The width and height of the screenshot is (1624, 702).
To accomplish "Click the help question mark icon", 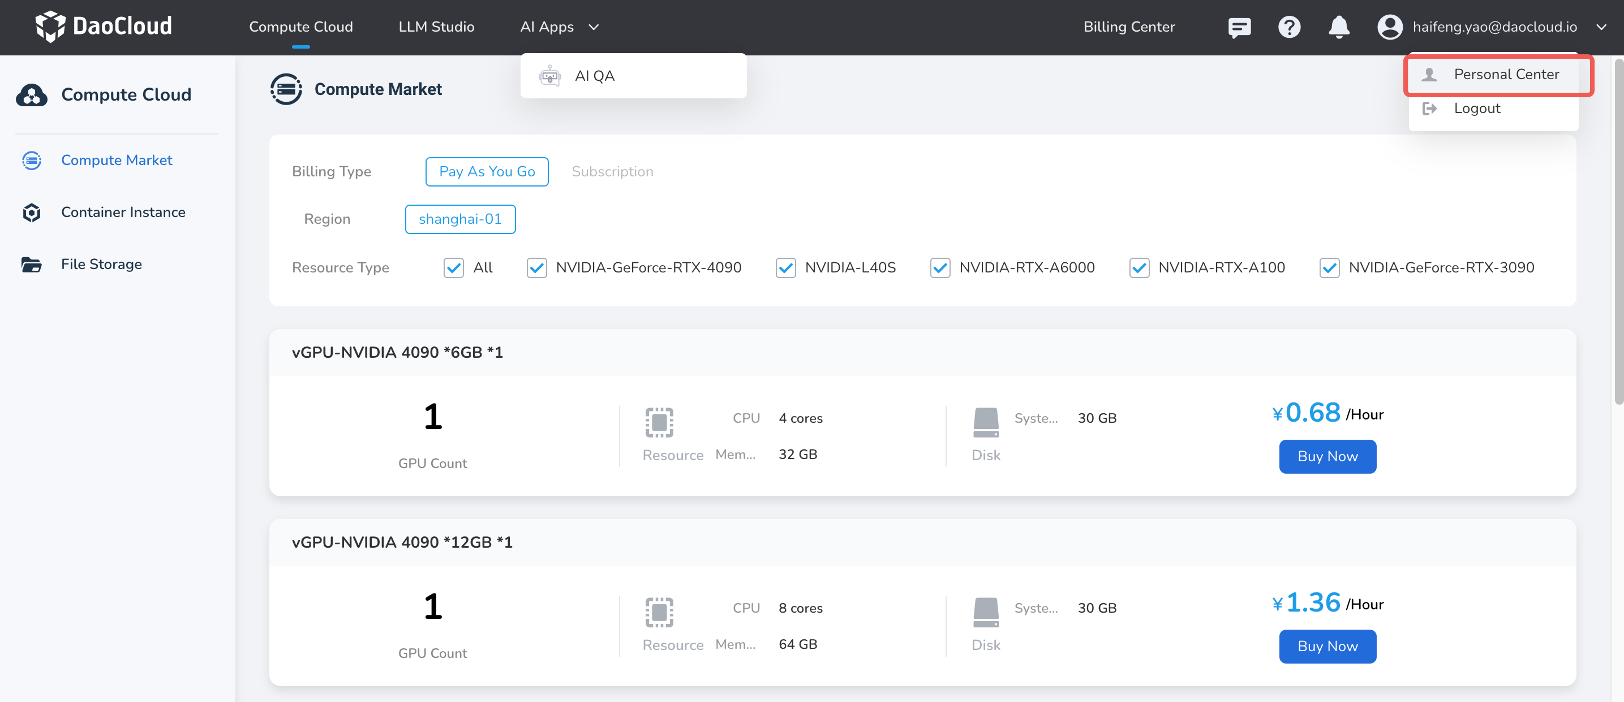I will pos(1288,27).
